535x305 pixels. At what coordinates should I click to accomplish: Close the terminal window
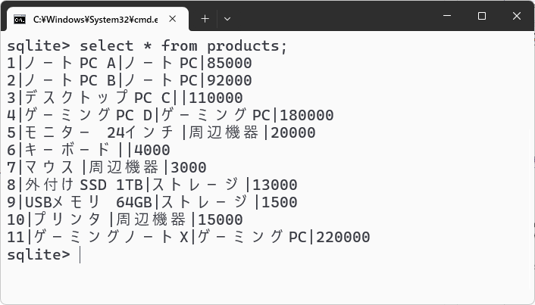(517, 16)
